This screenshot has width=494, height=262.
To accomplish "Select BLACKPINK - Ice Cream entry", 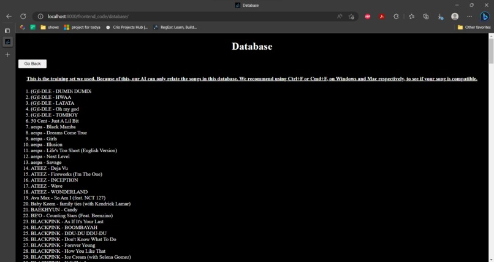I will (x=81, y=257).
